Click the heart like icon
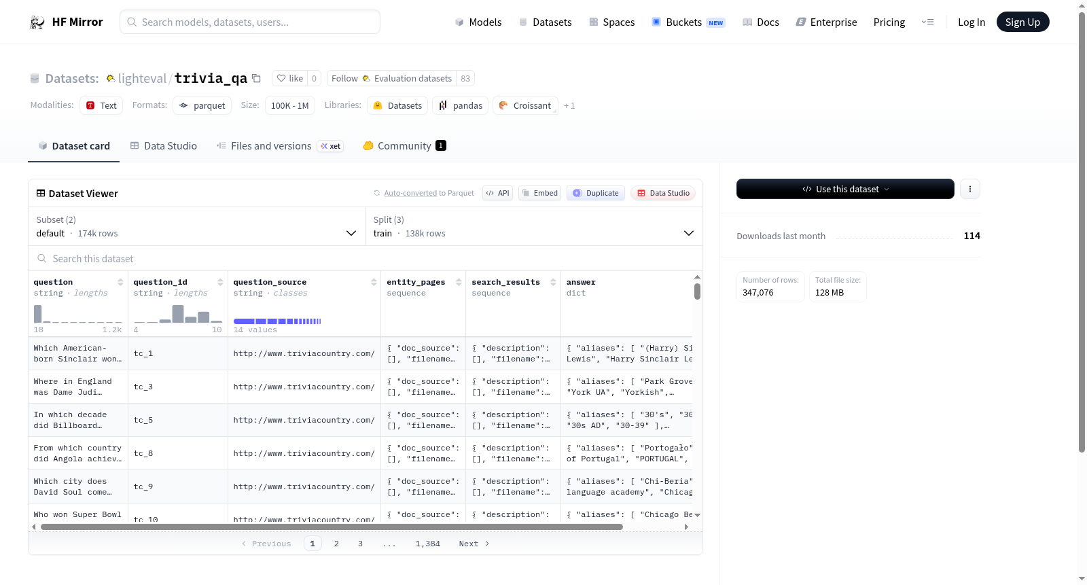 point(281,78)
